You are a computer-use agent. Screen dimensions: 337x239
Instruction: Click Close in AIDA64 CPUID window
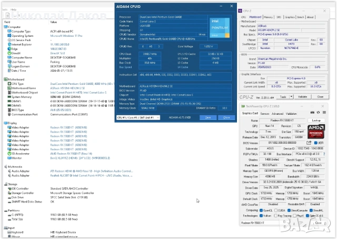[226, 117]
